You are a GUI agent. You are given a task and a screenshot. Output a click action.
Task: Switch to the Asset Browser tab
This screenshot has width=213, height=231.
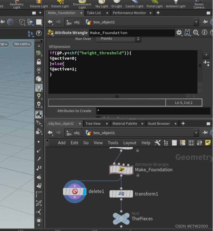point(159,124)
